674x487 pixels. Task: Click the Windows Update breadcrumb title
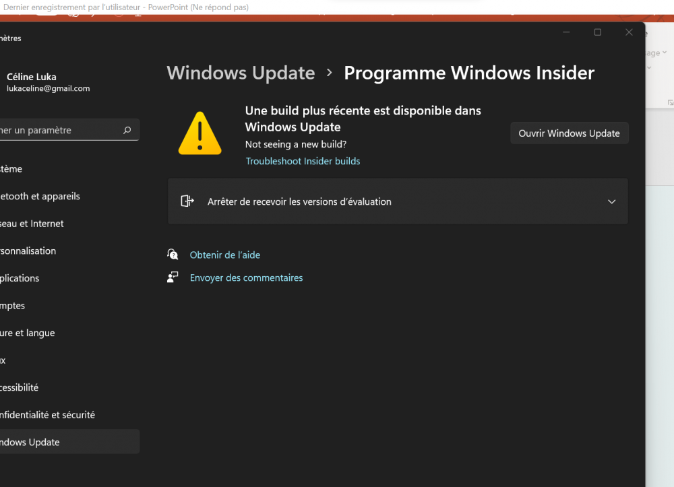tap(241, 73)
